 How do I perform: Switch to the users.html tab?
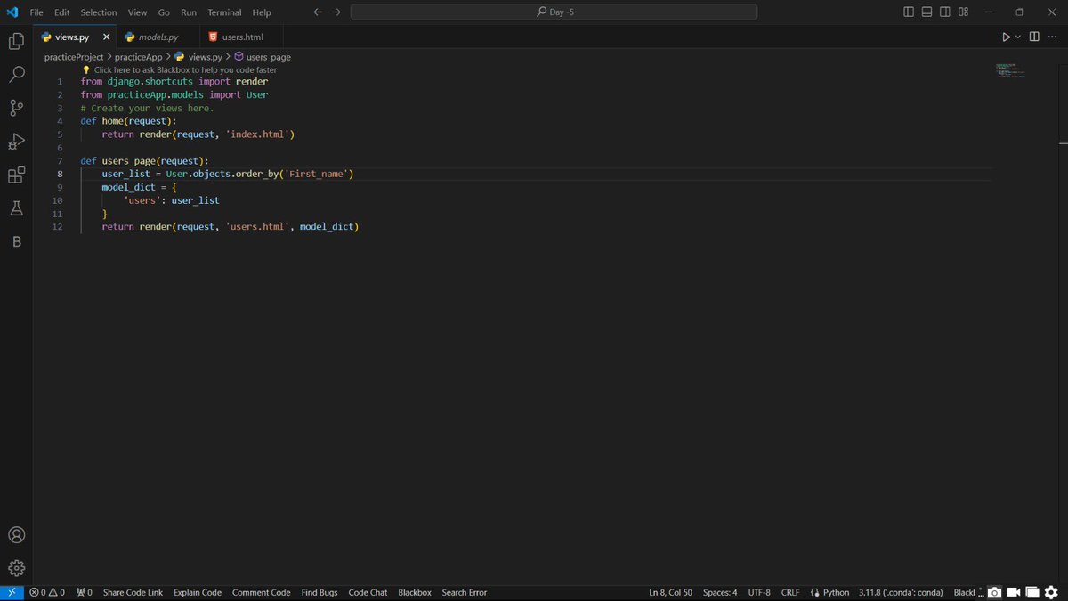pos(242,37)
